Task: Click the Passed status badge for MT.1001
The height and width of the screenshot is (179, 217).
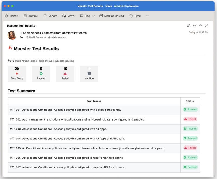Action: click(190, 110)
